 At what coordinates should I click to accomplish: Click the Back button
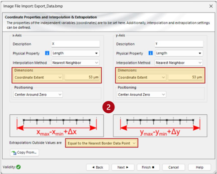pyautogui.click(x=98, y=167)
